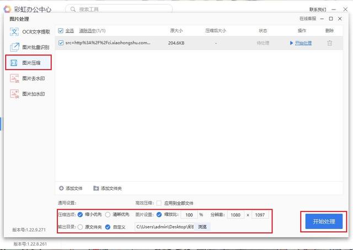Maximize the 图片处理 dialog
Image resolution: width=353 pixels, height=250 pixels.
pyautogui.click(x=331, y=19)
